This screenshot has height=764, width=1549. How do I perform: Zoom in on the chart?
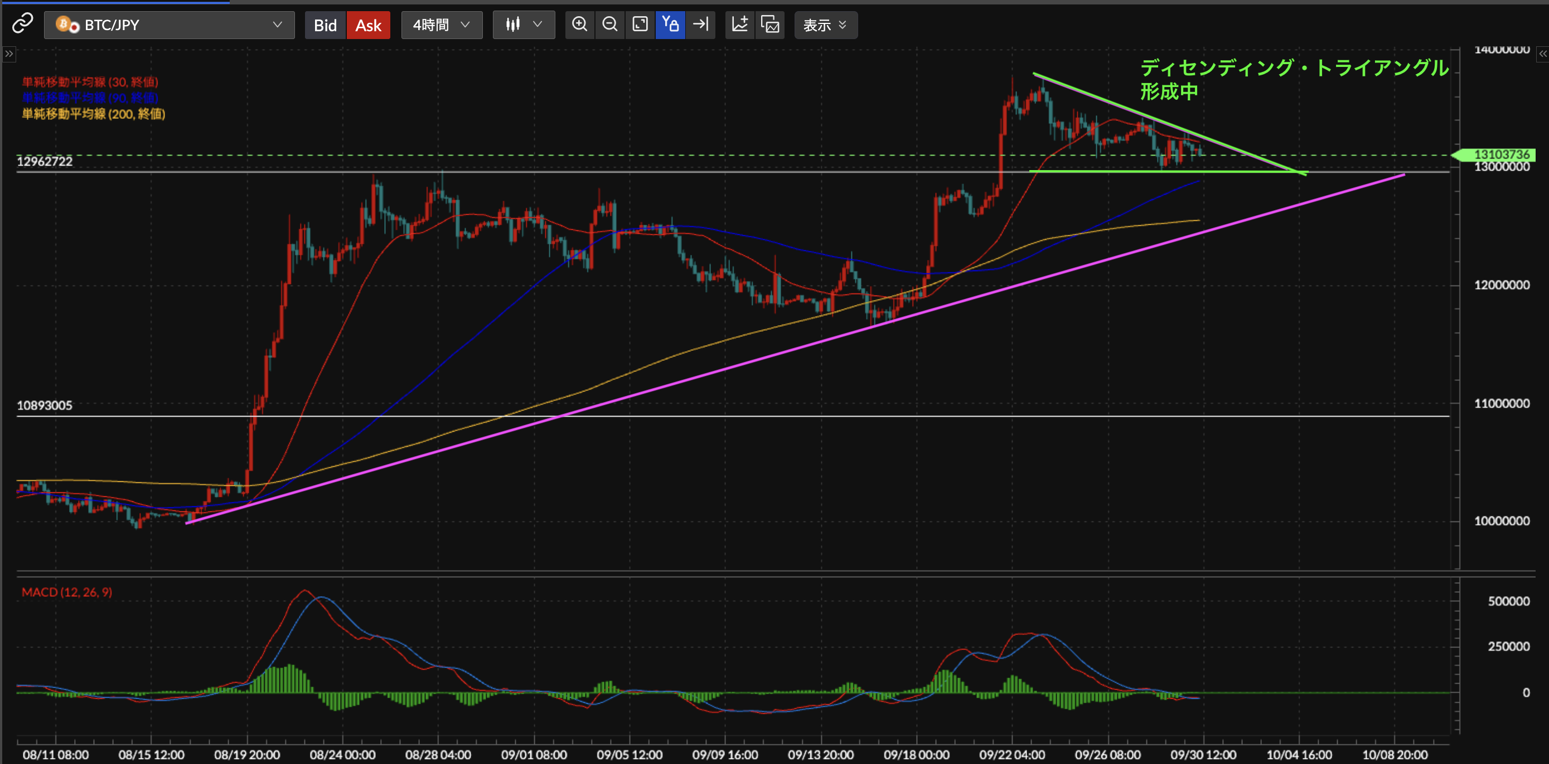tap(580, 25)
